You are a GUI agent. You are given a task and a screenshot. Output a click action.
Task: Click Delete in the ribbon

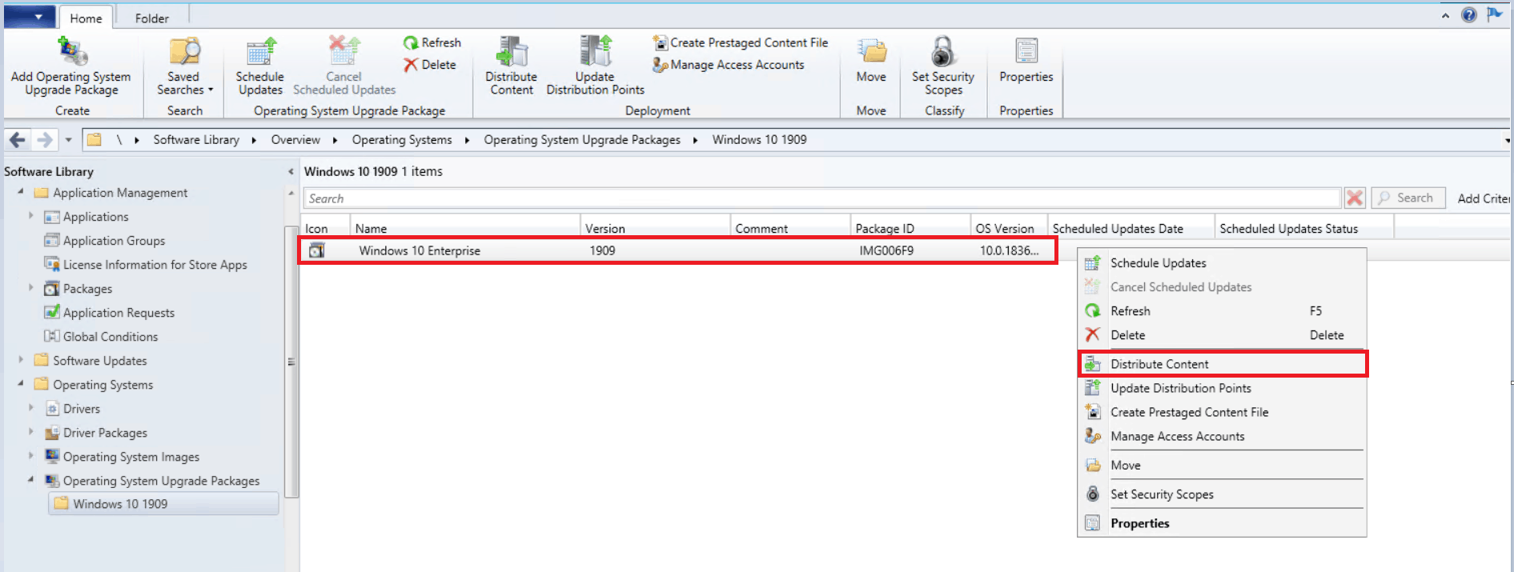(430, 65)
